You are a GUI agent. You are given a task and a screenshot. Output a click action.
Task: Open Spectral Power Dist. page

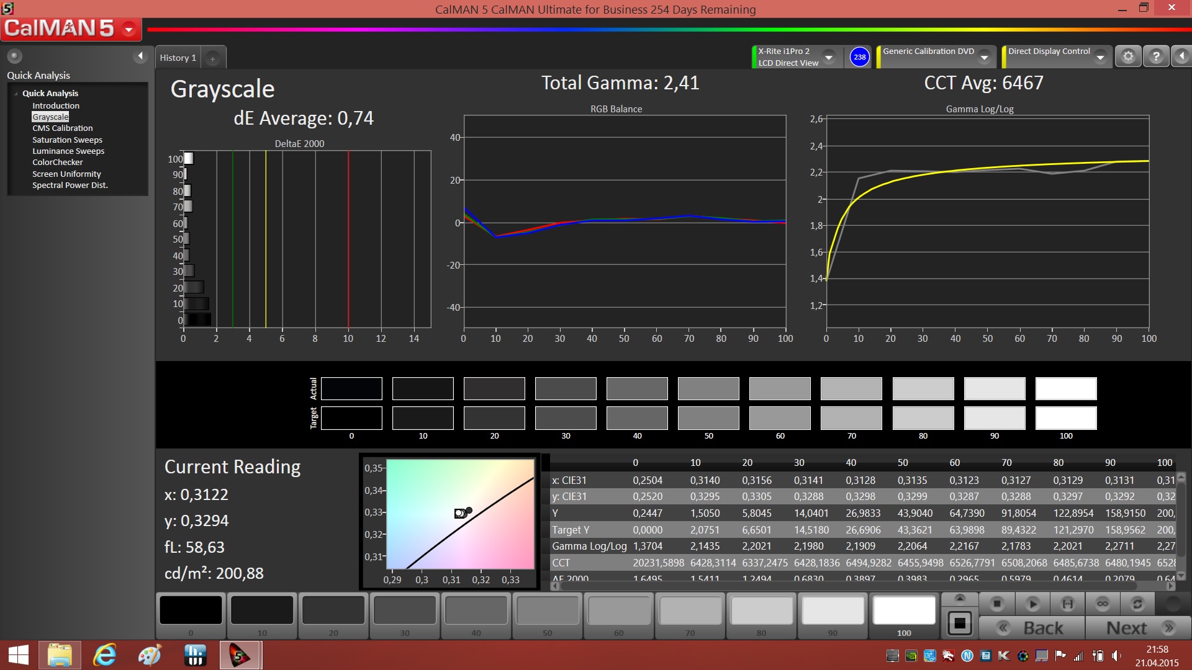[x=70, y=185]
